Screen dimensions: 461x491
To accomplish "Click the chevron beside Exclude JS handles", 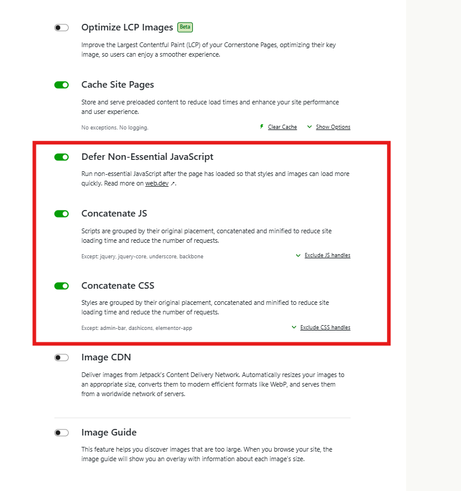I will (x=298, y=255).
